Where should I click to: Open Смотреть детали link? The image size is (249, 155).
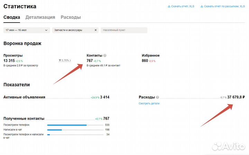pyautogui.click(x=149, y=103)
